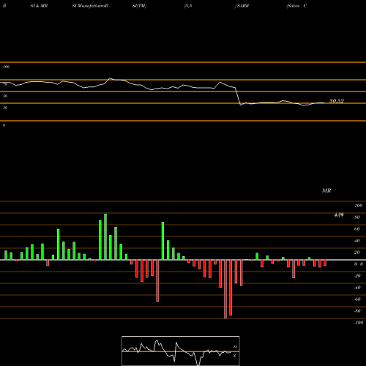
Task: Click the 40 label on the MR axis
Action: pyautogui.click(x=357, y=241)
